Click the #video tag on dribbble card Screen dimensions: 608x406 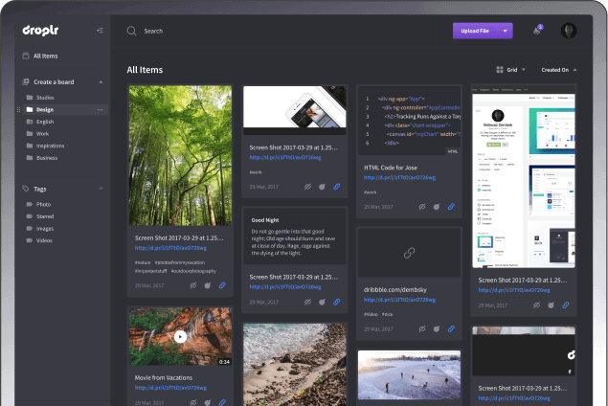point(371,314)
